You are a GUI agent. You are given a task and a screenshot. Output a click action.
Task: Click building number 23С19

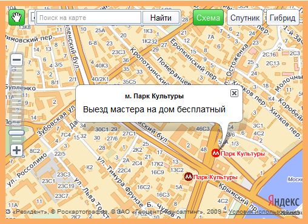pos(66,186)
